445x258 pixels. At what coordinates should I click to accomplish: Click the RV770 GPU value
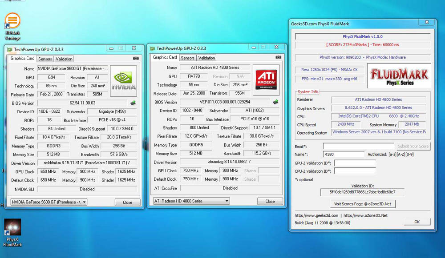click(x=194, y=76)
